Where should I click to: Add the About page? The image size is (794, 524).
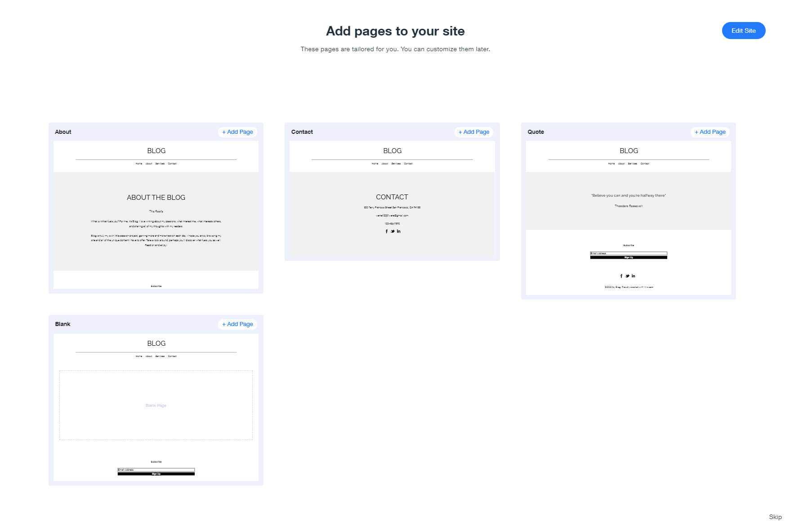(x=237, y=132)
